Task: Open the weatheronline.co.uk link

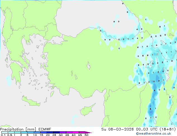Action: pyautogui.click(x=154, y=134)
